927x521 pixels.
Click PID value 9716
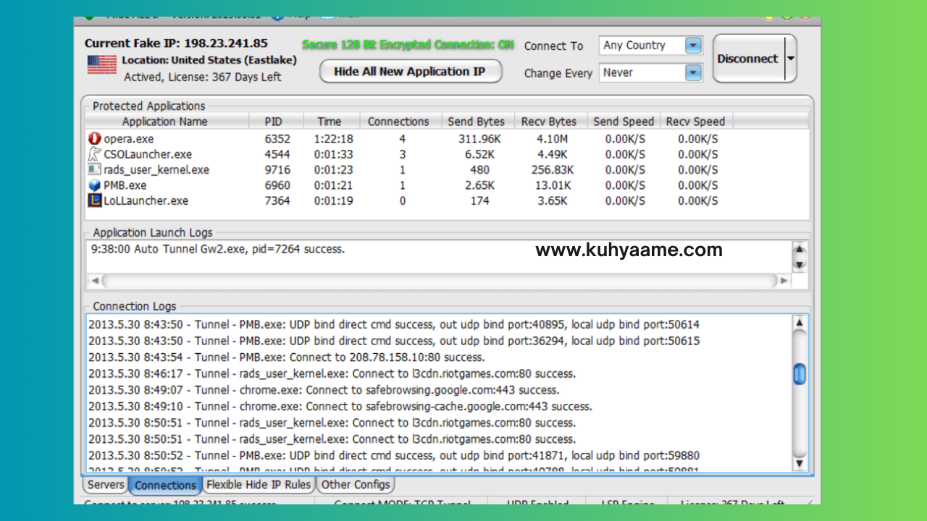click(277, 170)
